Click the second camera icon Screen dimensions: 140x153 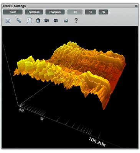[x=56, y=20]
